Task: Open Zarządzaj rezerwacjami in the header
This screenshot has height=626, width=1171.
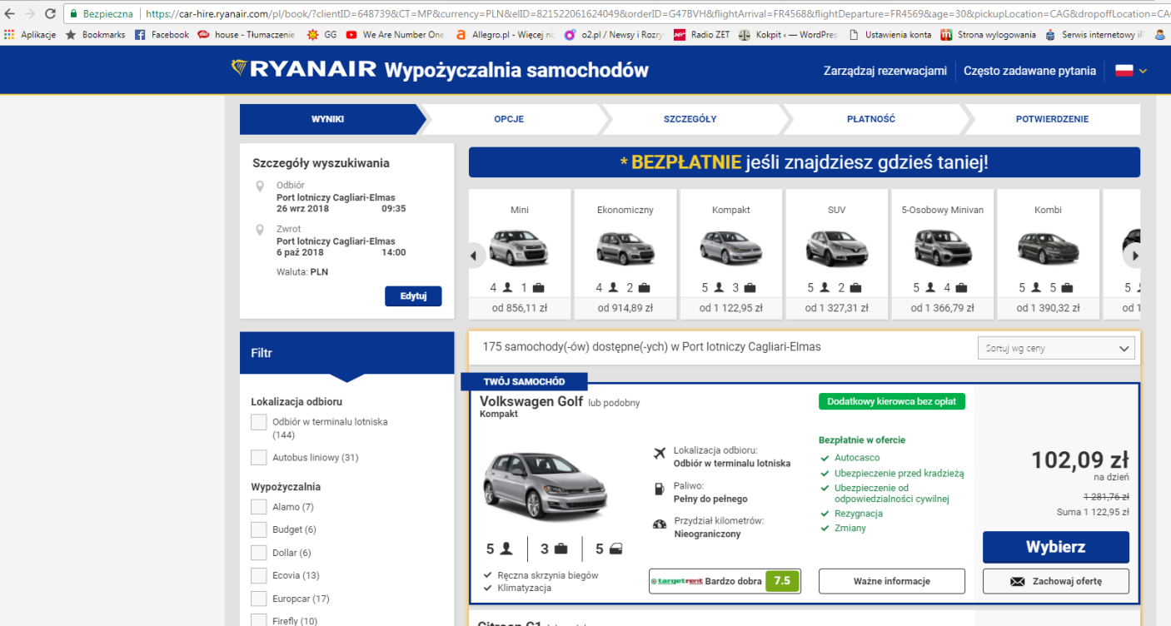Action: [884, 71]
